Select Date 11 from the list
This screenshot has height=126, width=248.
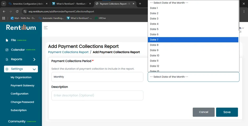[193, 61]
